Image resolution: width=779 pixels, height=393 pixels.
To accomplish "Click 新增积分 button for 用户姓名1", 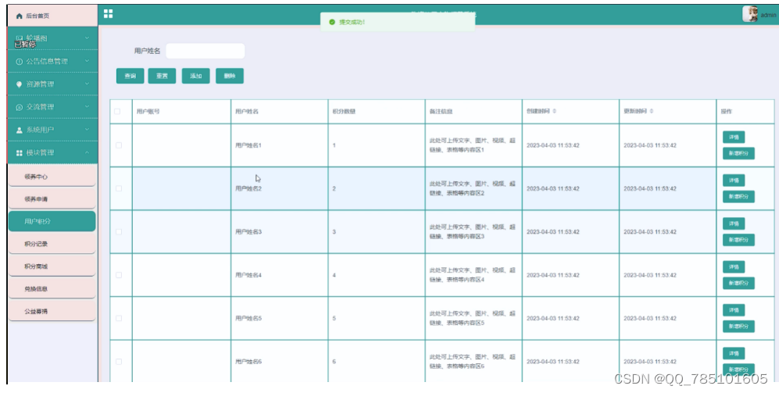I will pyautogui.click(x=738, y=153).
